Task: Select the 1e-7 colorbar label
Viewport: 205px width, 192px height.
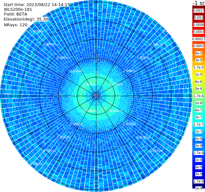Action: pyautogui.click(x=199, y=131)
